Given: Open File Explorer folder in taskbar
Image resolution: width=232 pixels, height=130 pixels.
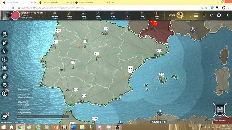Looking at the screenshot, I should coord(82,127).
